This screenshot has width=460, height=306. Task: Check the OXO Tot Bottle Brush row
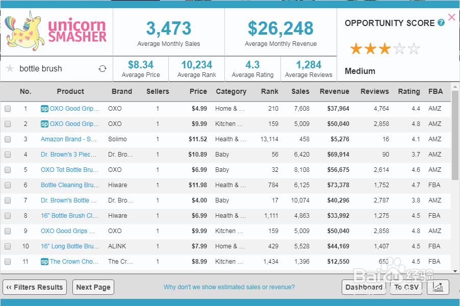click(8, 170)
